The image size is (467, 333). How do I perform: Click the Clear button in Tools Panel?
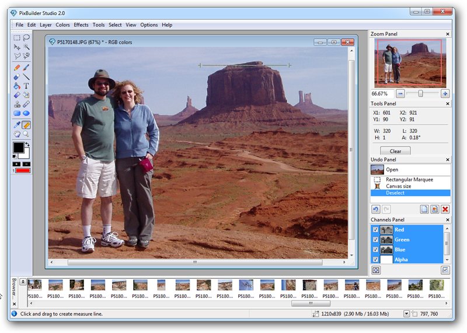pos(395,151)
